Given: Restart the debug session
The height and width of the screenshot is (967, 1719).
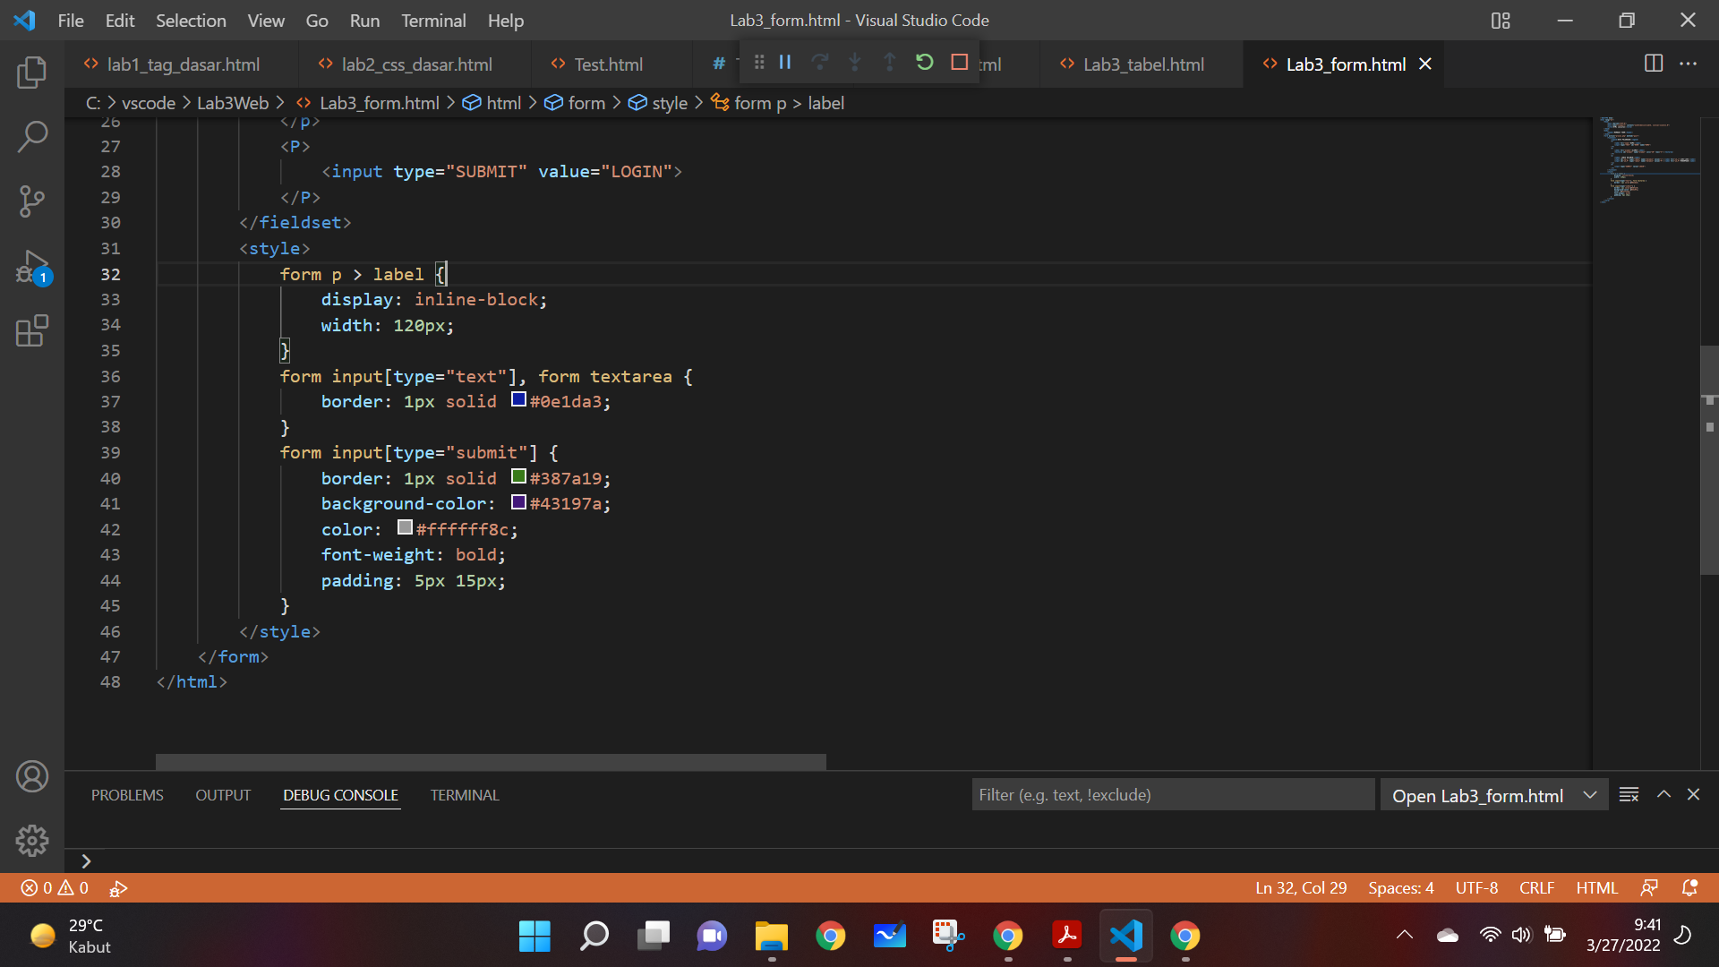Looking at the screenshot, I should (925, 63).
